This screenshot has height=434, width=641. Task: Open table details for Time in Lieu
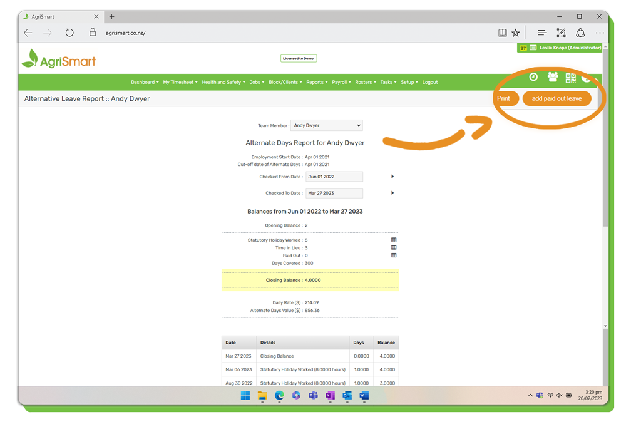tap(394, 248)
